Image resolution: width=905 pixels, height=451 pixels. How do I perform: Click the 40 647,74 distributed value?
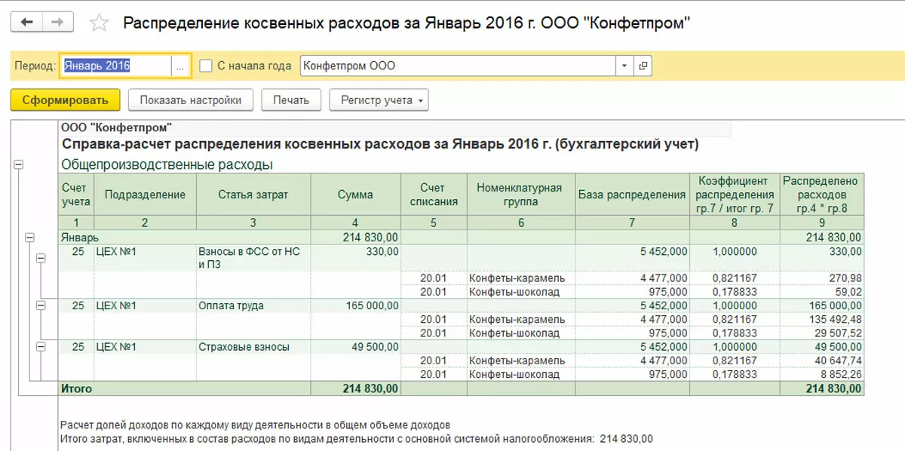(x=837, y=360)
